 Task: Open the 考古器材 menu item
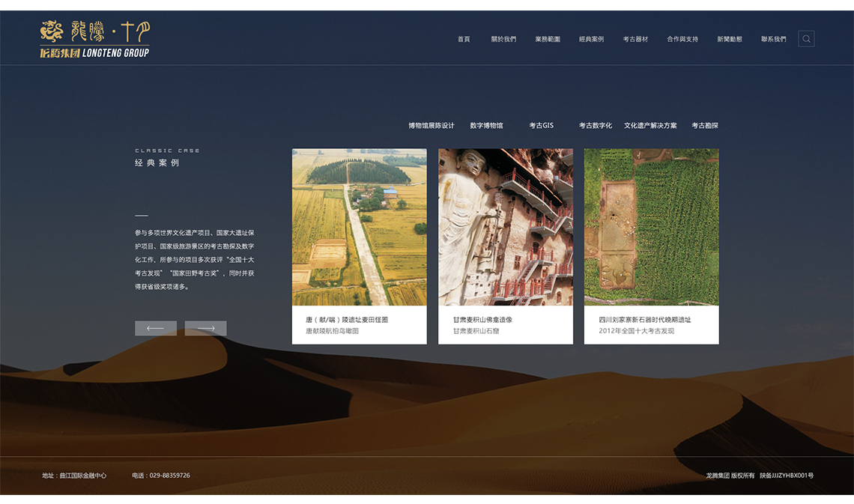coord(635,39)
